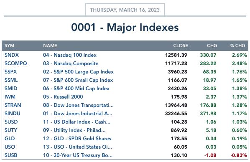Sort table by CLOSE column header
This screenshot has width=250, height=162.
[181, 46]
